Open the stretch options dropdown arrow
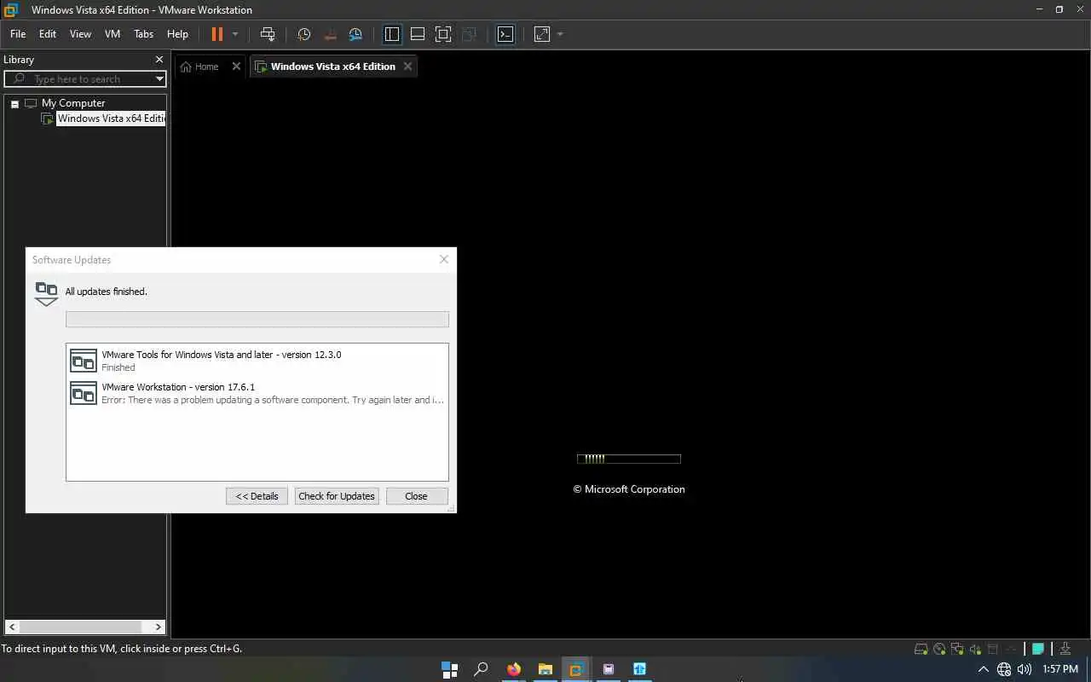1091x682 pixels. point(560,34)
